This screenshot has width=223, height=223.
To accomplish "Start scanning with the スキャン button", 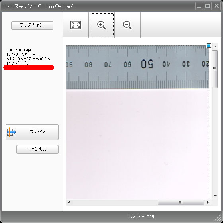I will (x=32, y=132).
